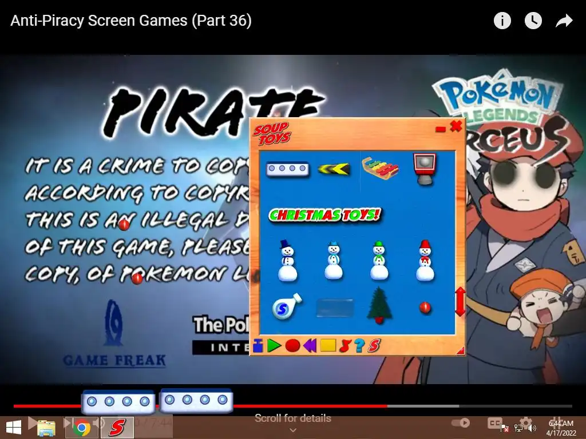Open the network icon in system tray
This screenshot has height=439, width=586.
click(518, 428)
